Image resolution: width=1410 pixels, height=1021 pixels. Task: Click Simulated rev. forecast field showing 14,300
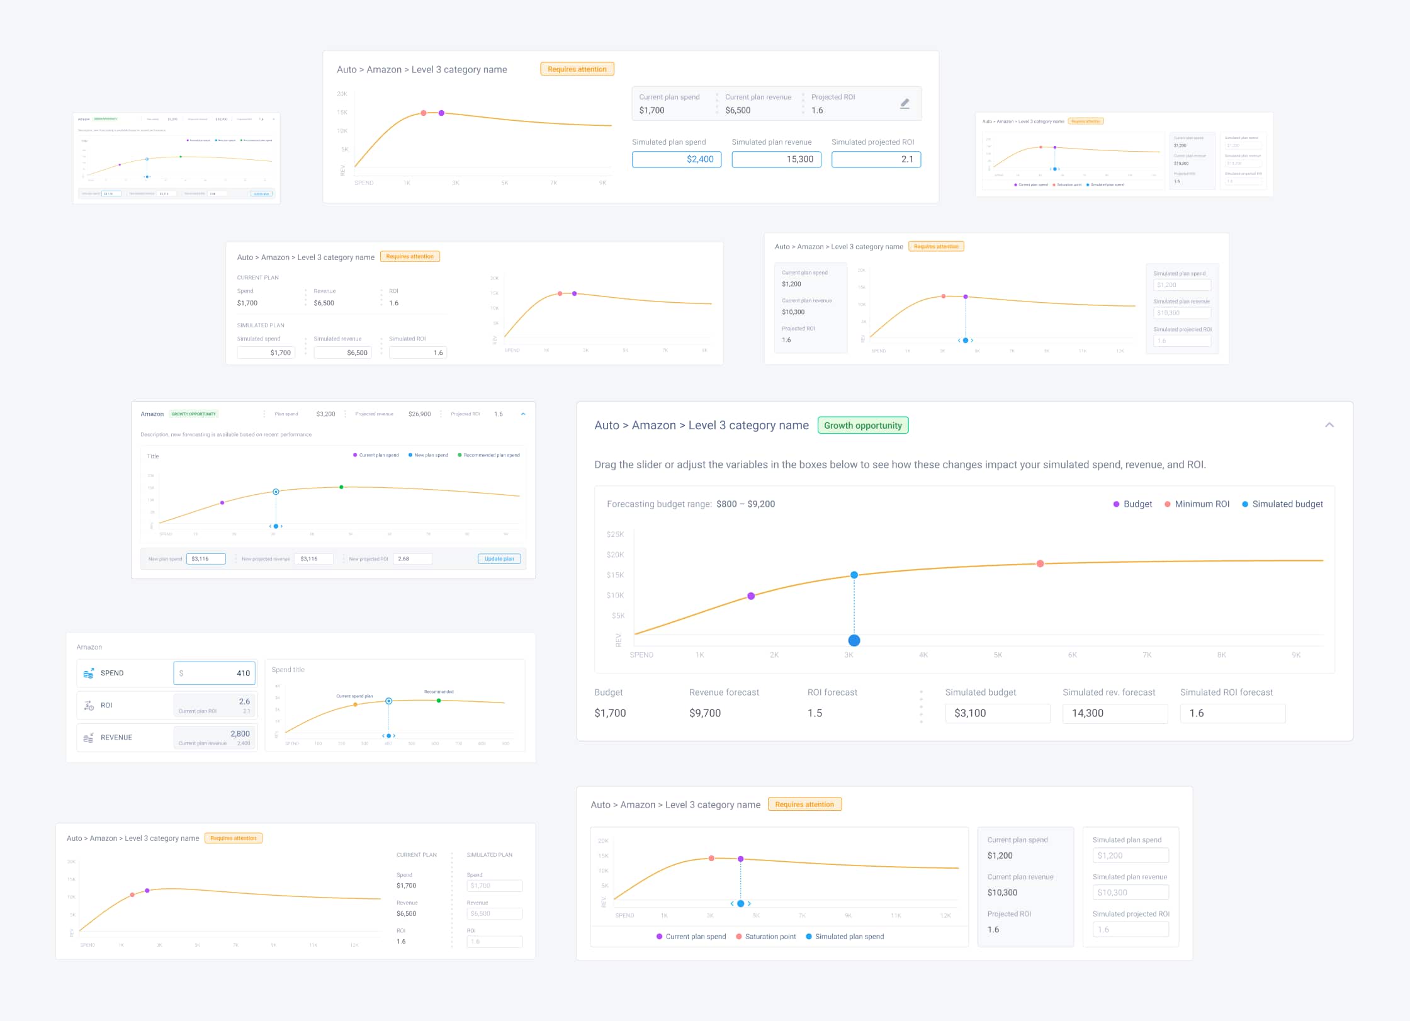click(x=1115, y=713)
